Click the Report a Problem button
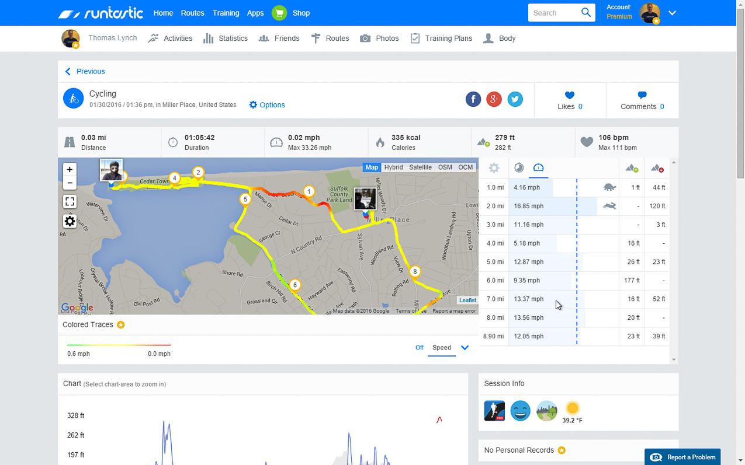 (x=682, y=457)
